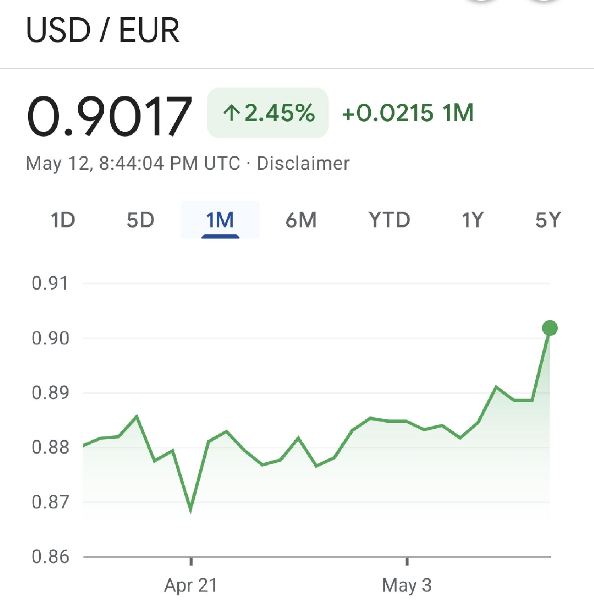
Task: Open the 6M range tab
Action: pos(301,220)
